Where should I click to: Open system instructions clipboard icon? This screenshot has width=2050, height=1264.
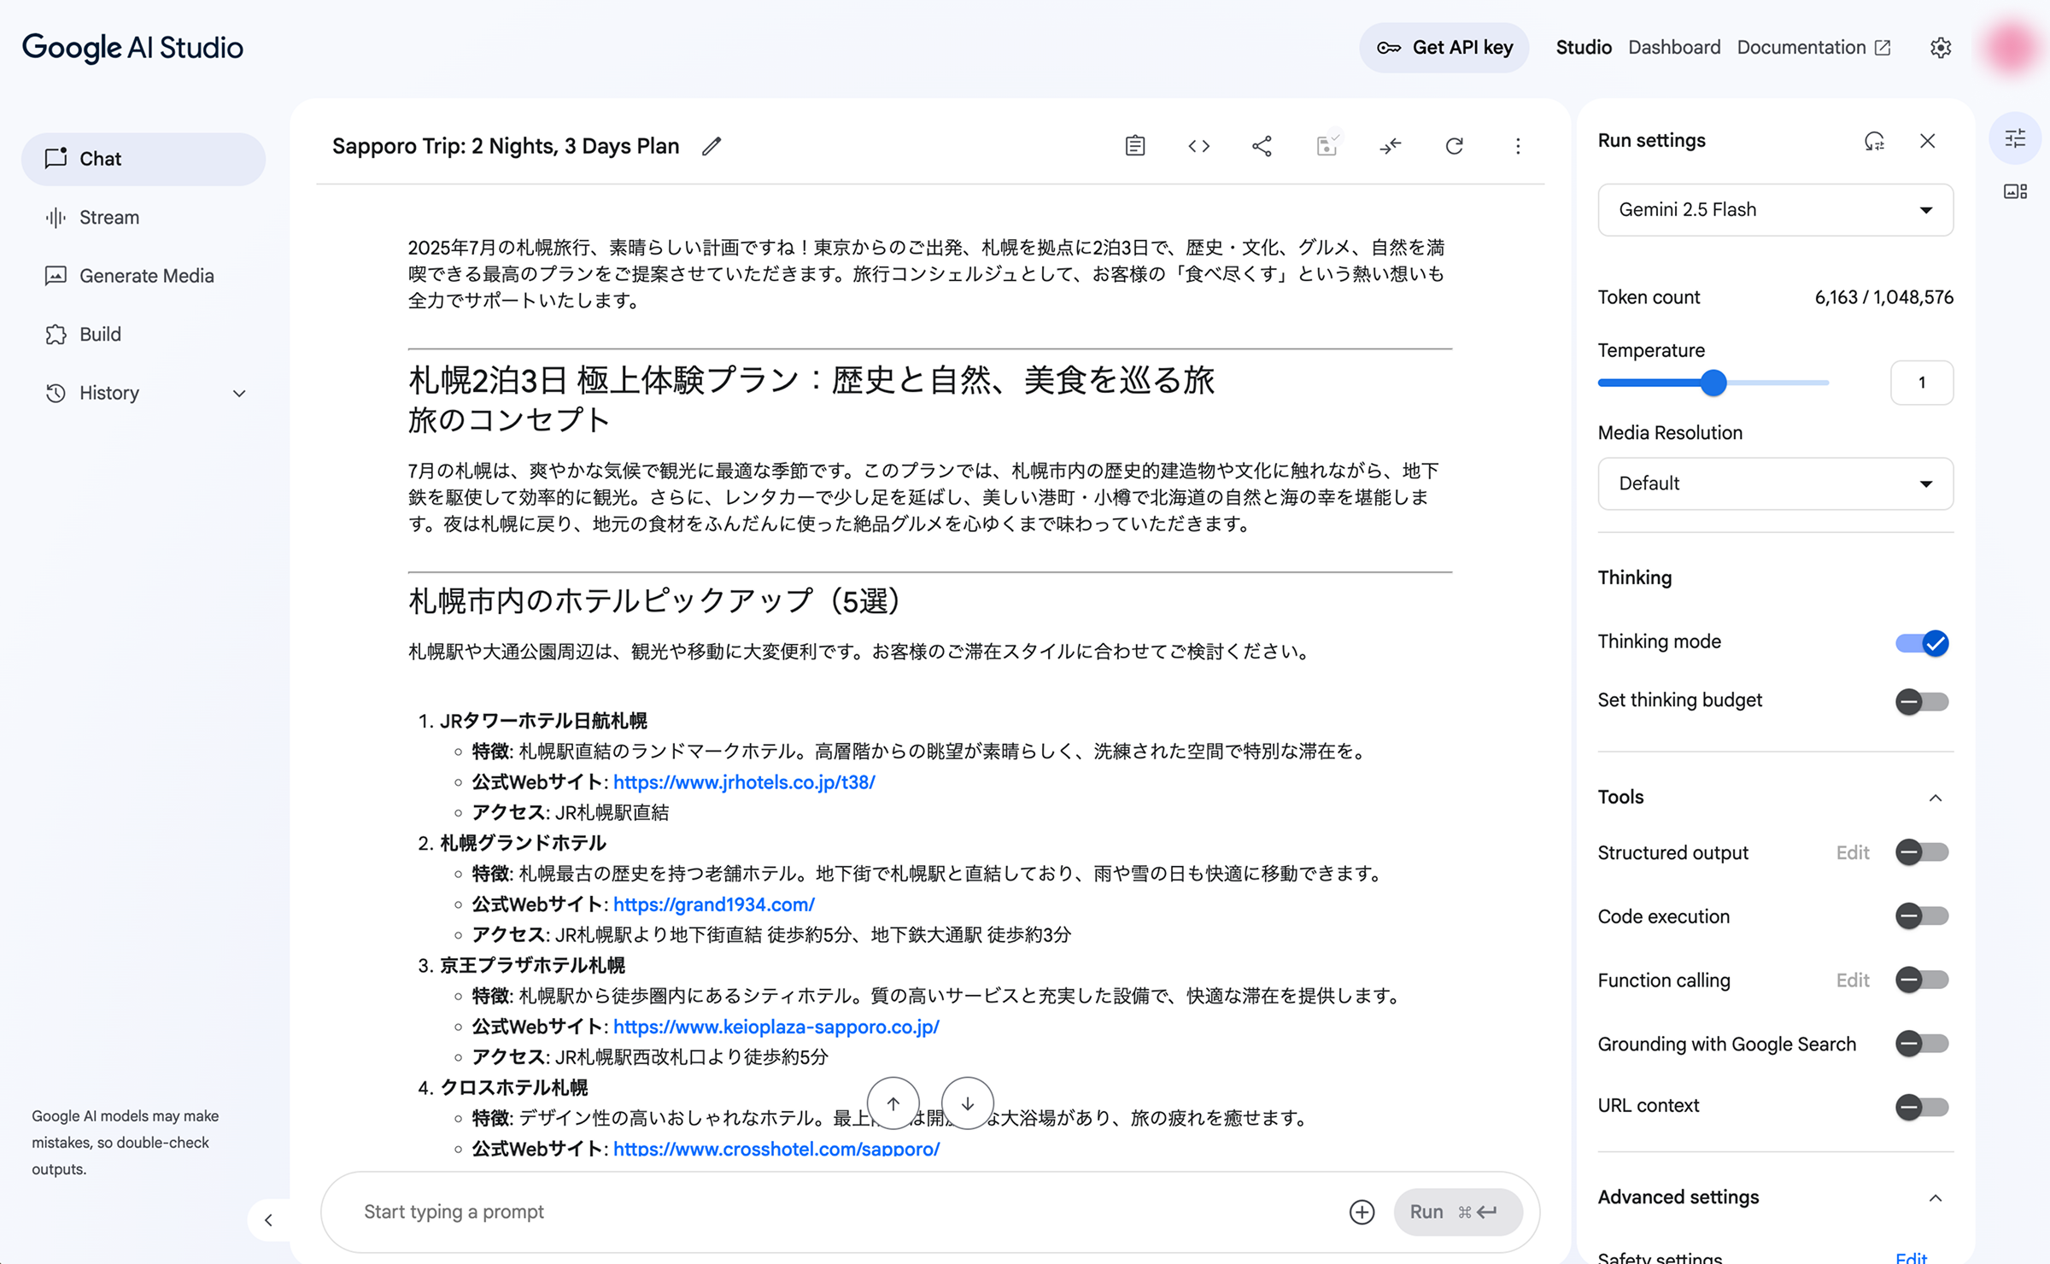[1135, 146]
